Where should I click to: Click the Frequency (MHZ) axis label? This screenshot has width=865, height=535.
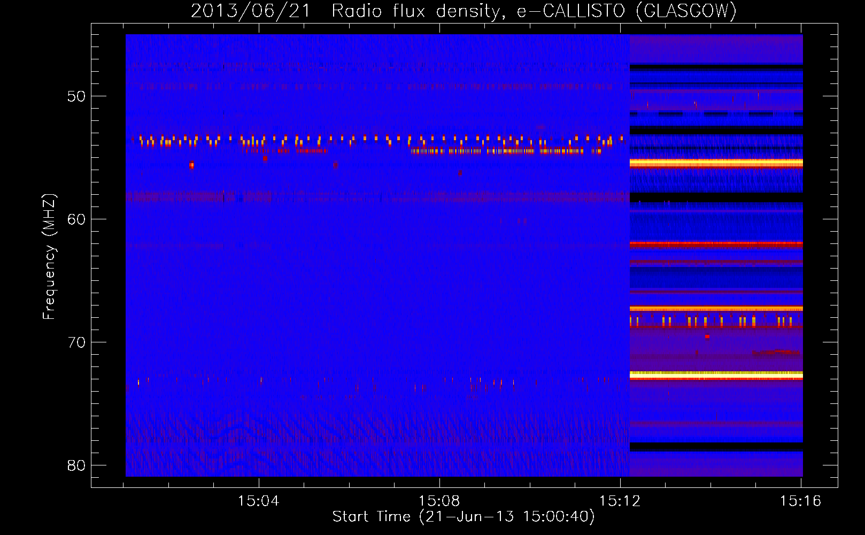[49, 257]
